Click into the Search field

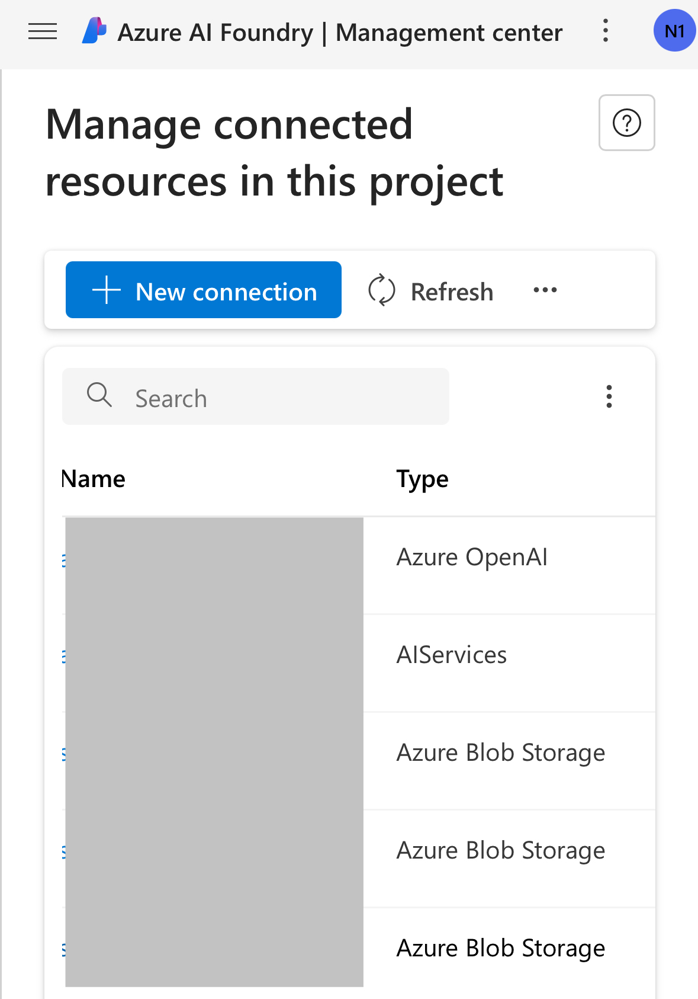coord(256,396)
